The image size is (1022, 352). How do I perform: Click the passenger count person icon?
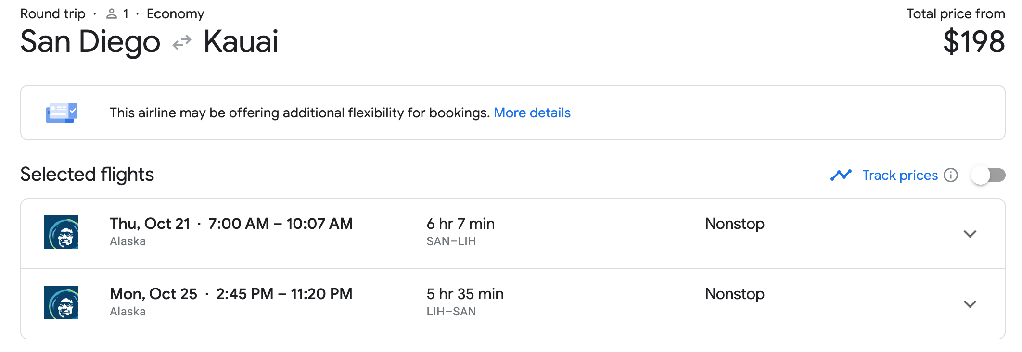[x=112, y=14]
